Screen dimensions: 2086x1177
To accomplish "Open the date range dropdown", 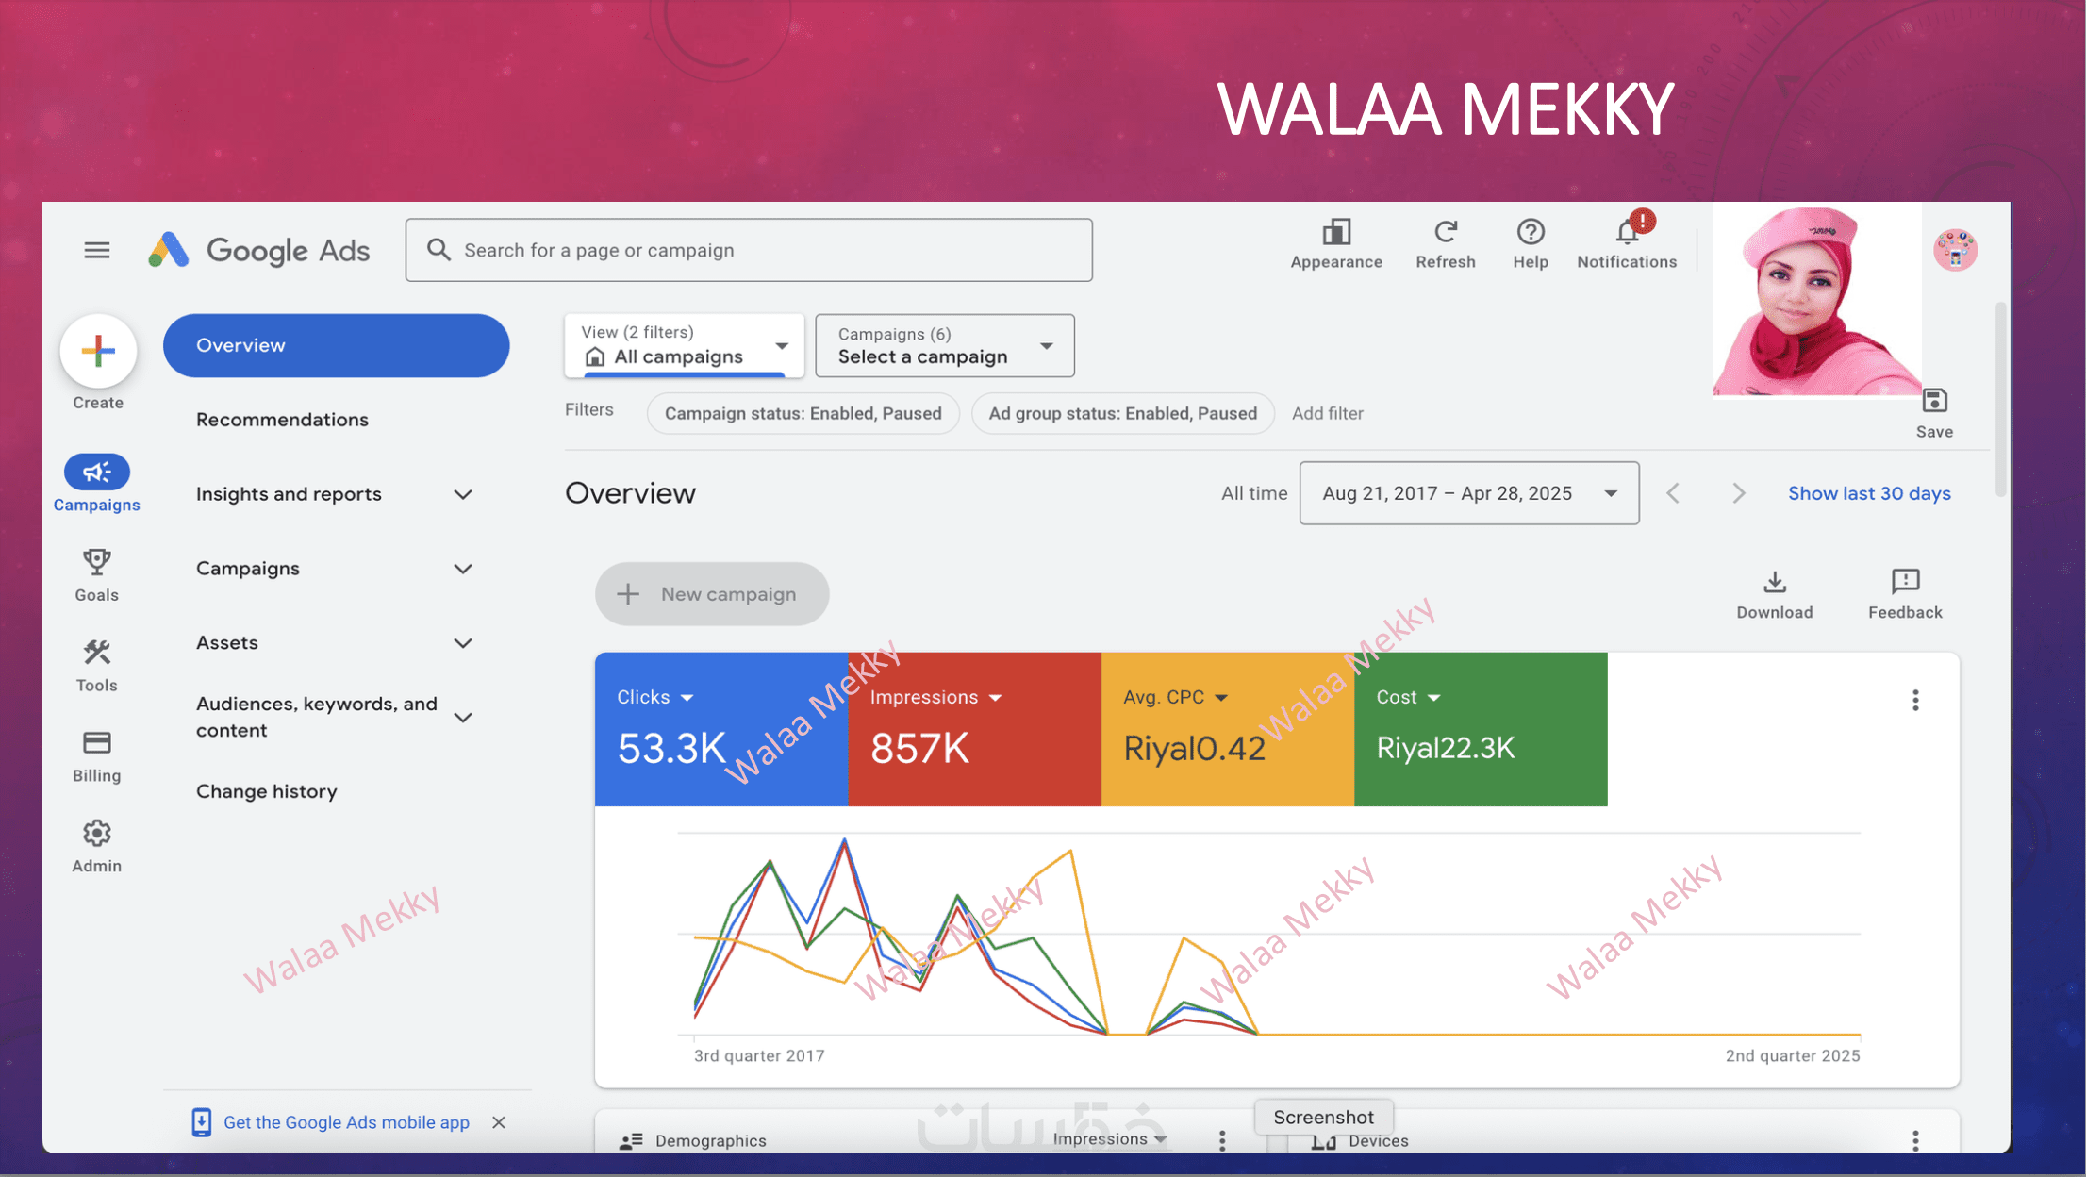I will coord(1468,493).
